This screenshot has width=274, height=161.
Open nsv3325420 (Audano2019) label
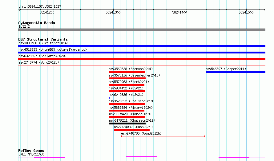coord(130,114)
